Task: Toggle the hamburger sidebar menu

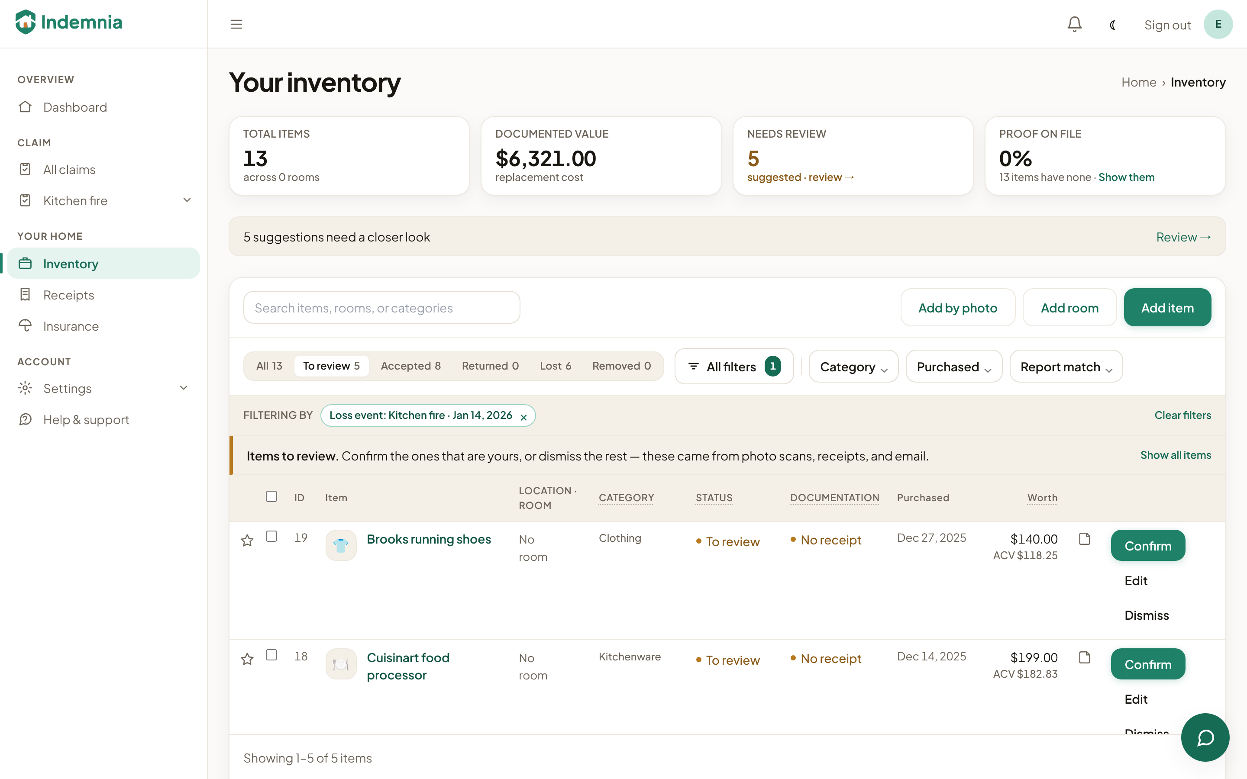Action: pyautogui.click(x=236, y=24)
